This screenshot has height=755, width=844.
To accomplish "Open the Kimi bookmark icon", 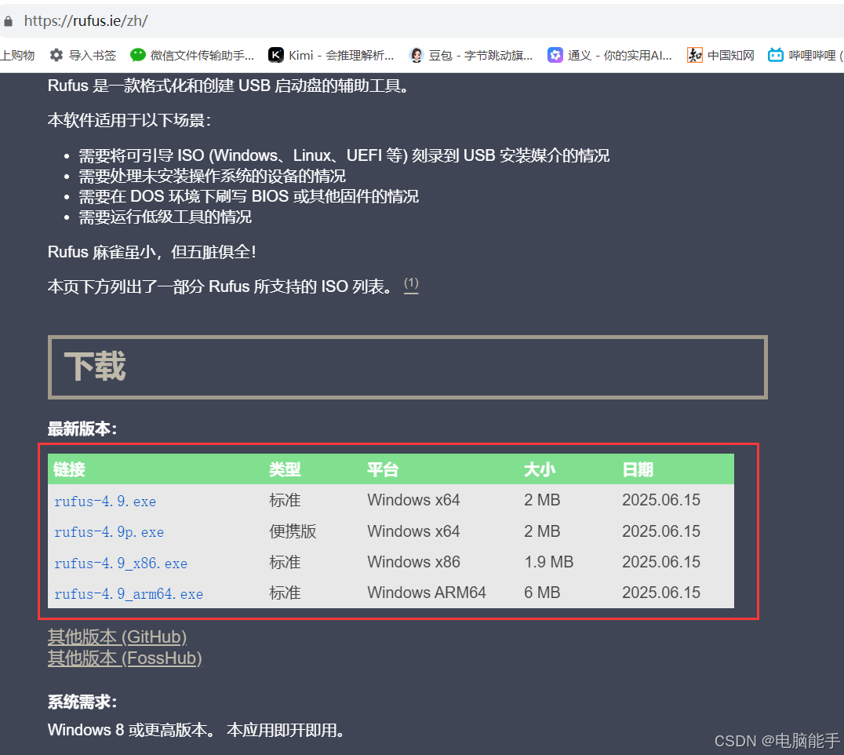I will (x=276, y=55).
